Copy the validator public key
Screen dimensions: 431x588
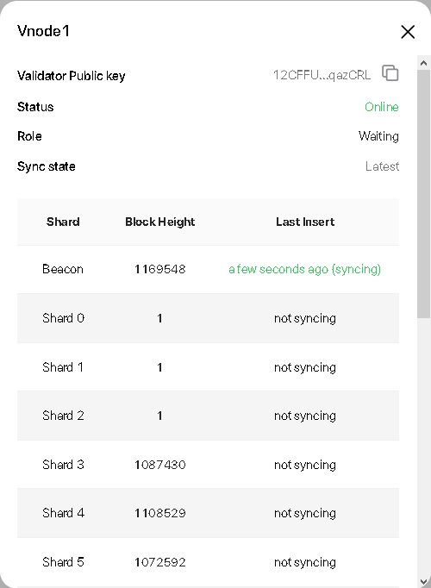tap(390, 72)
